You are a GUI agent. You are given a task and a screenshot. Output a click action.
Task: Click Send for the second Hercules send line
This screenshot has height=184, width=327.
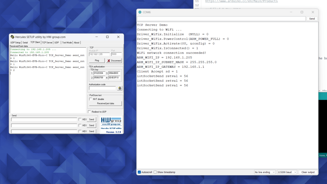(x=92, y=125)
